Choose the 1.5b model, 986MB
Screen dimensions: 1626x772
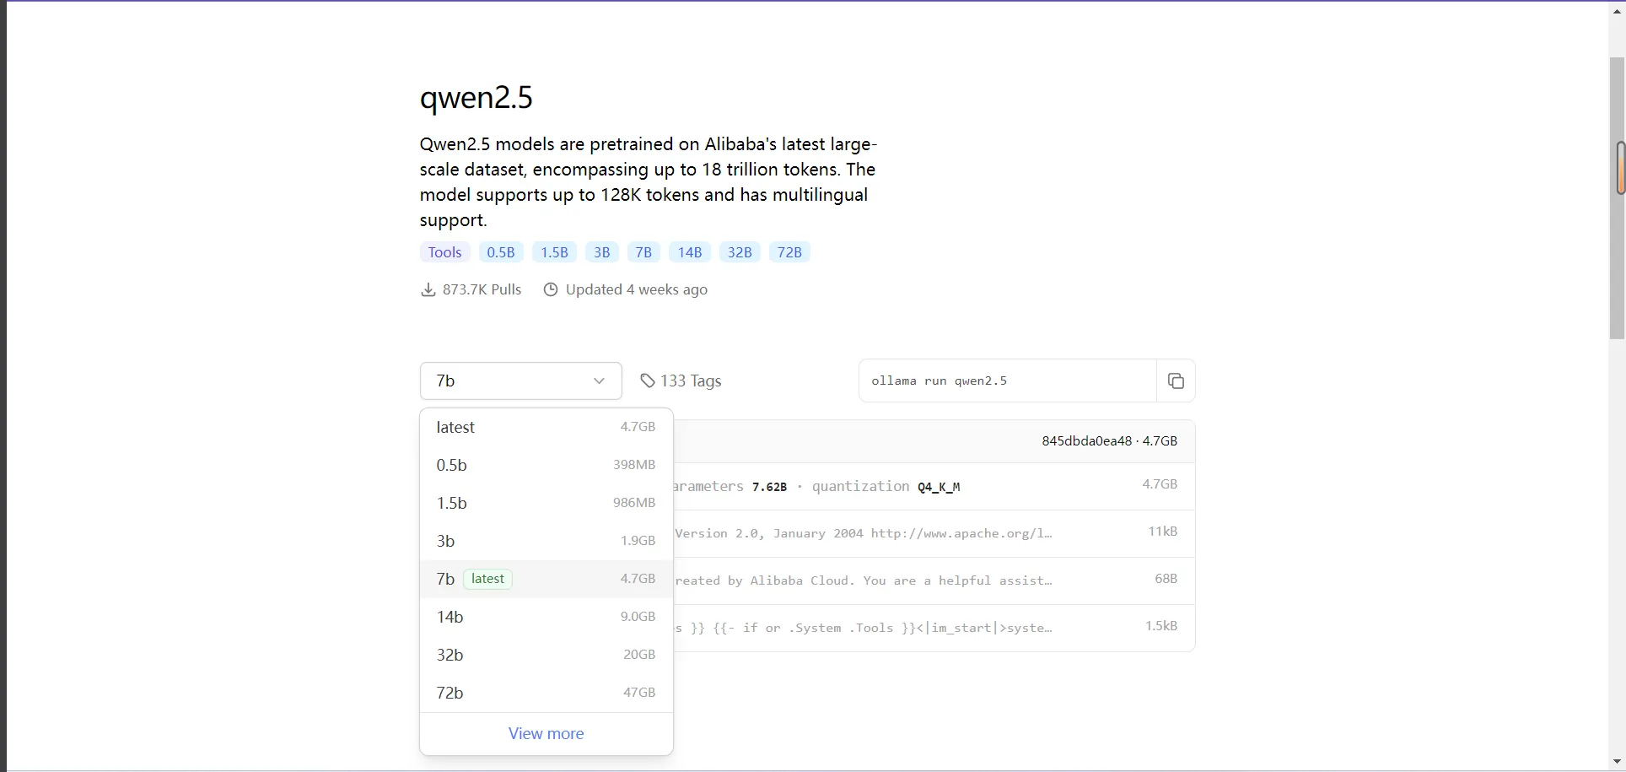click(x=546, y=504)
